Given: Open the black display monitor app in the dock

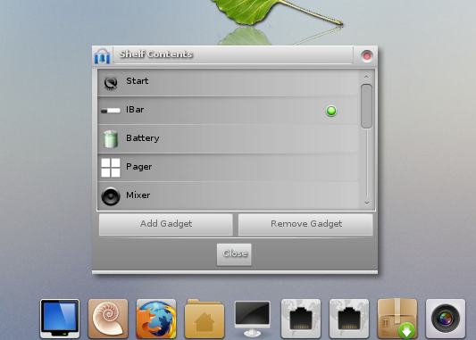Looking at the screenshot, I should [x=252, y=319].
